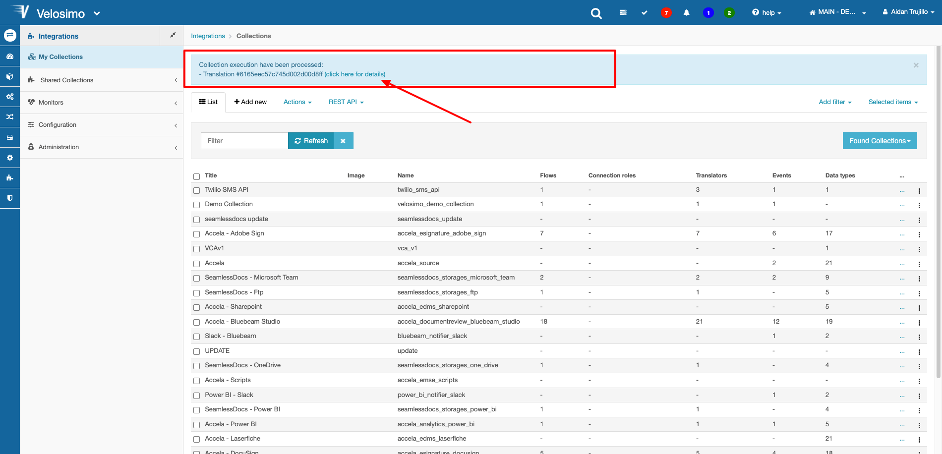Open the green badge showing 2
This screenshot has height=454, width=942.
point(729,13)
